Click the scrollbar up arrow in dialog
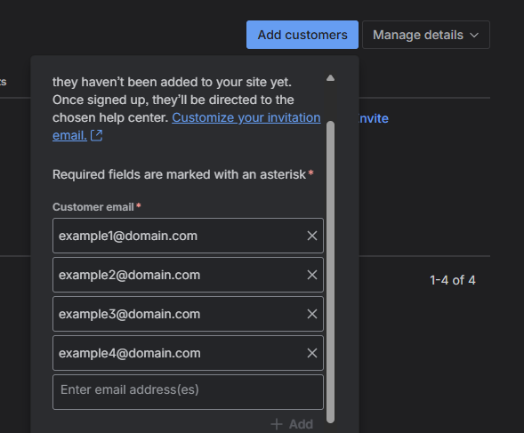This screenshot has width=524, height=433. click(x=330, y=78)
